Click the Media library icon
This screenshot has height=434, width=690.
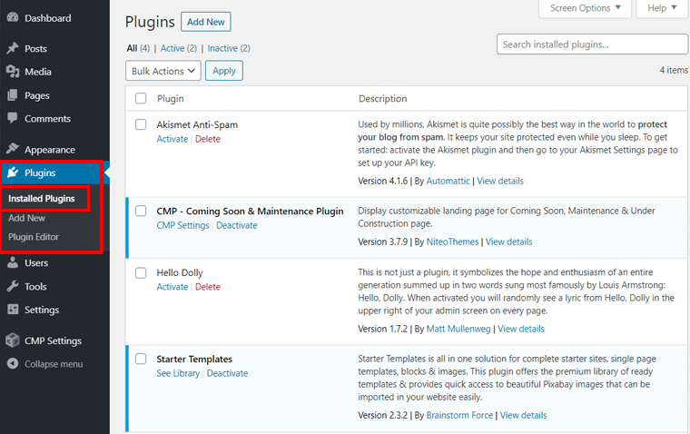(13, 72)
